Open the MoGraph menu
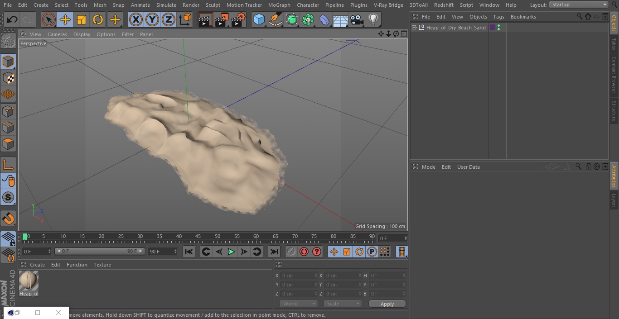This screenshot has width=619, height=319. 279,5
